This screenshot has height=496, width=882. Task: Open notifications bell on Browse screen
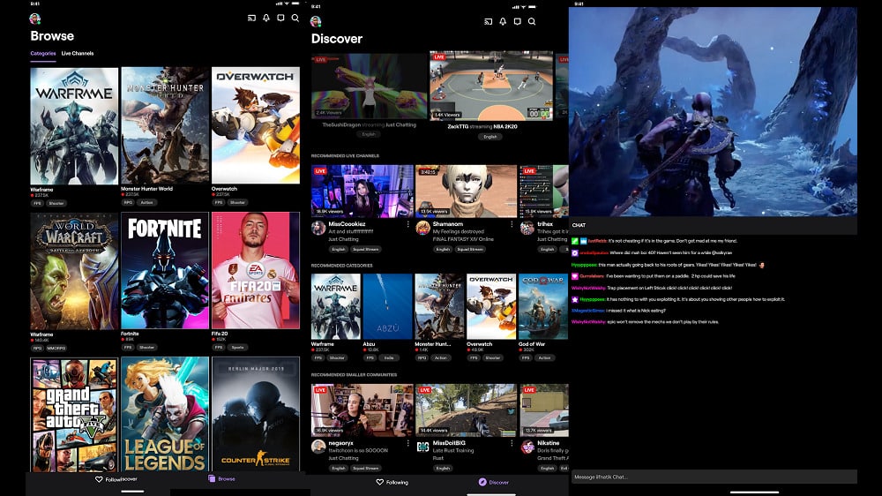tap(266, 18)
